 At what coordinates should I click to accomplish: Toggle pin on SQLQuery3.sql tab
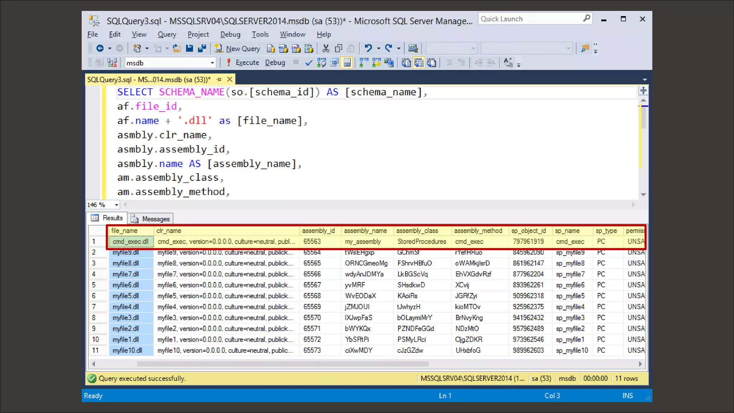pos(219,79)
